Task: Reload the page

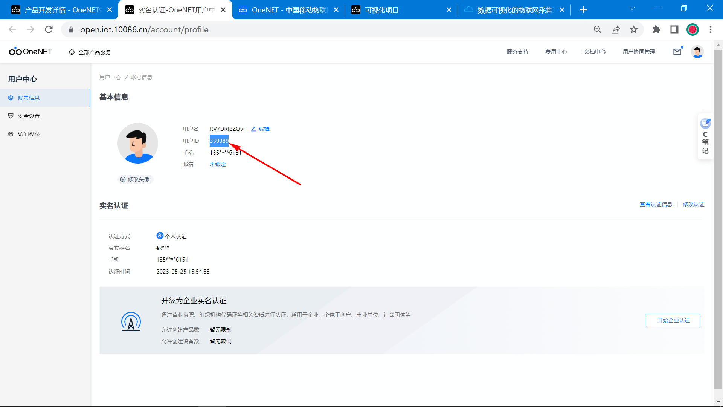Action: [49, 29]
